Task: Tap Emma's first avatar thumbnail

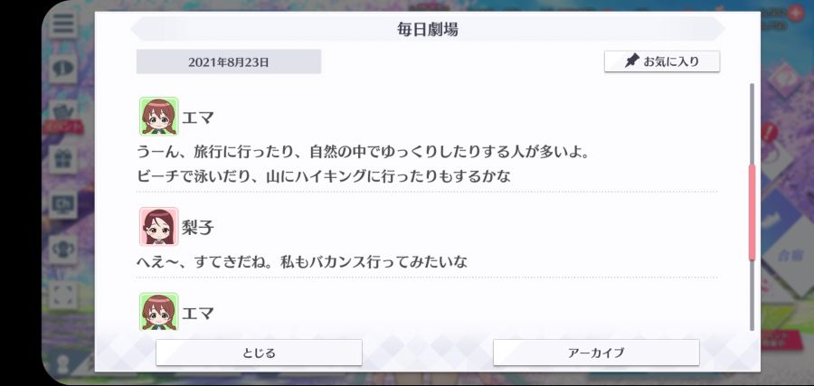Action: 159,117
